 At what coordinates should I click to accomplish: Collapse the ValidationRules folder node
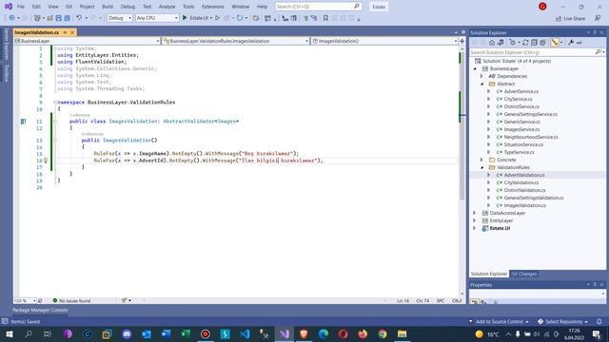pyautogui.click(x=482, y=167)
